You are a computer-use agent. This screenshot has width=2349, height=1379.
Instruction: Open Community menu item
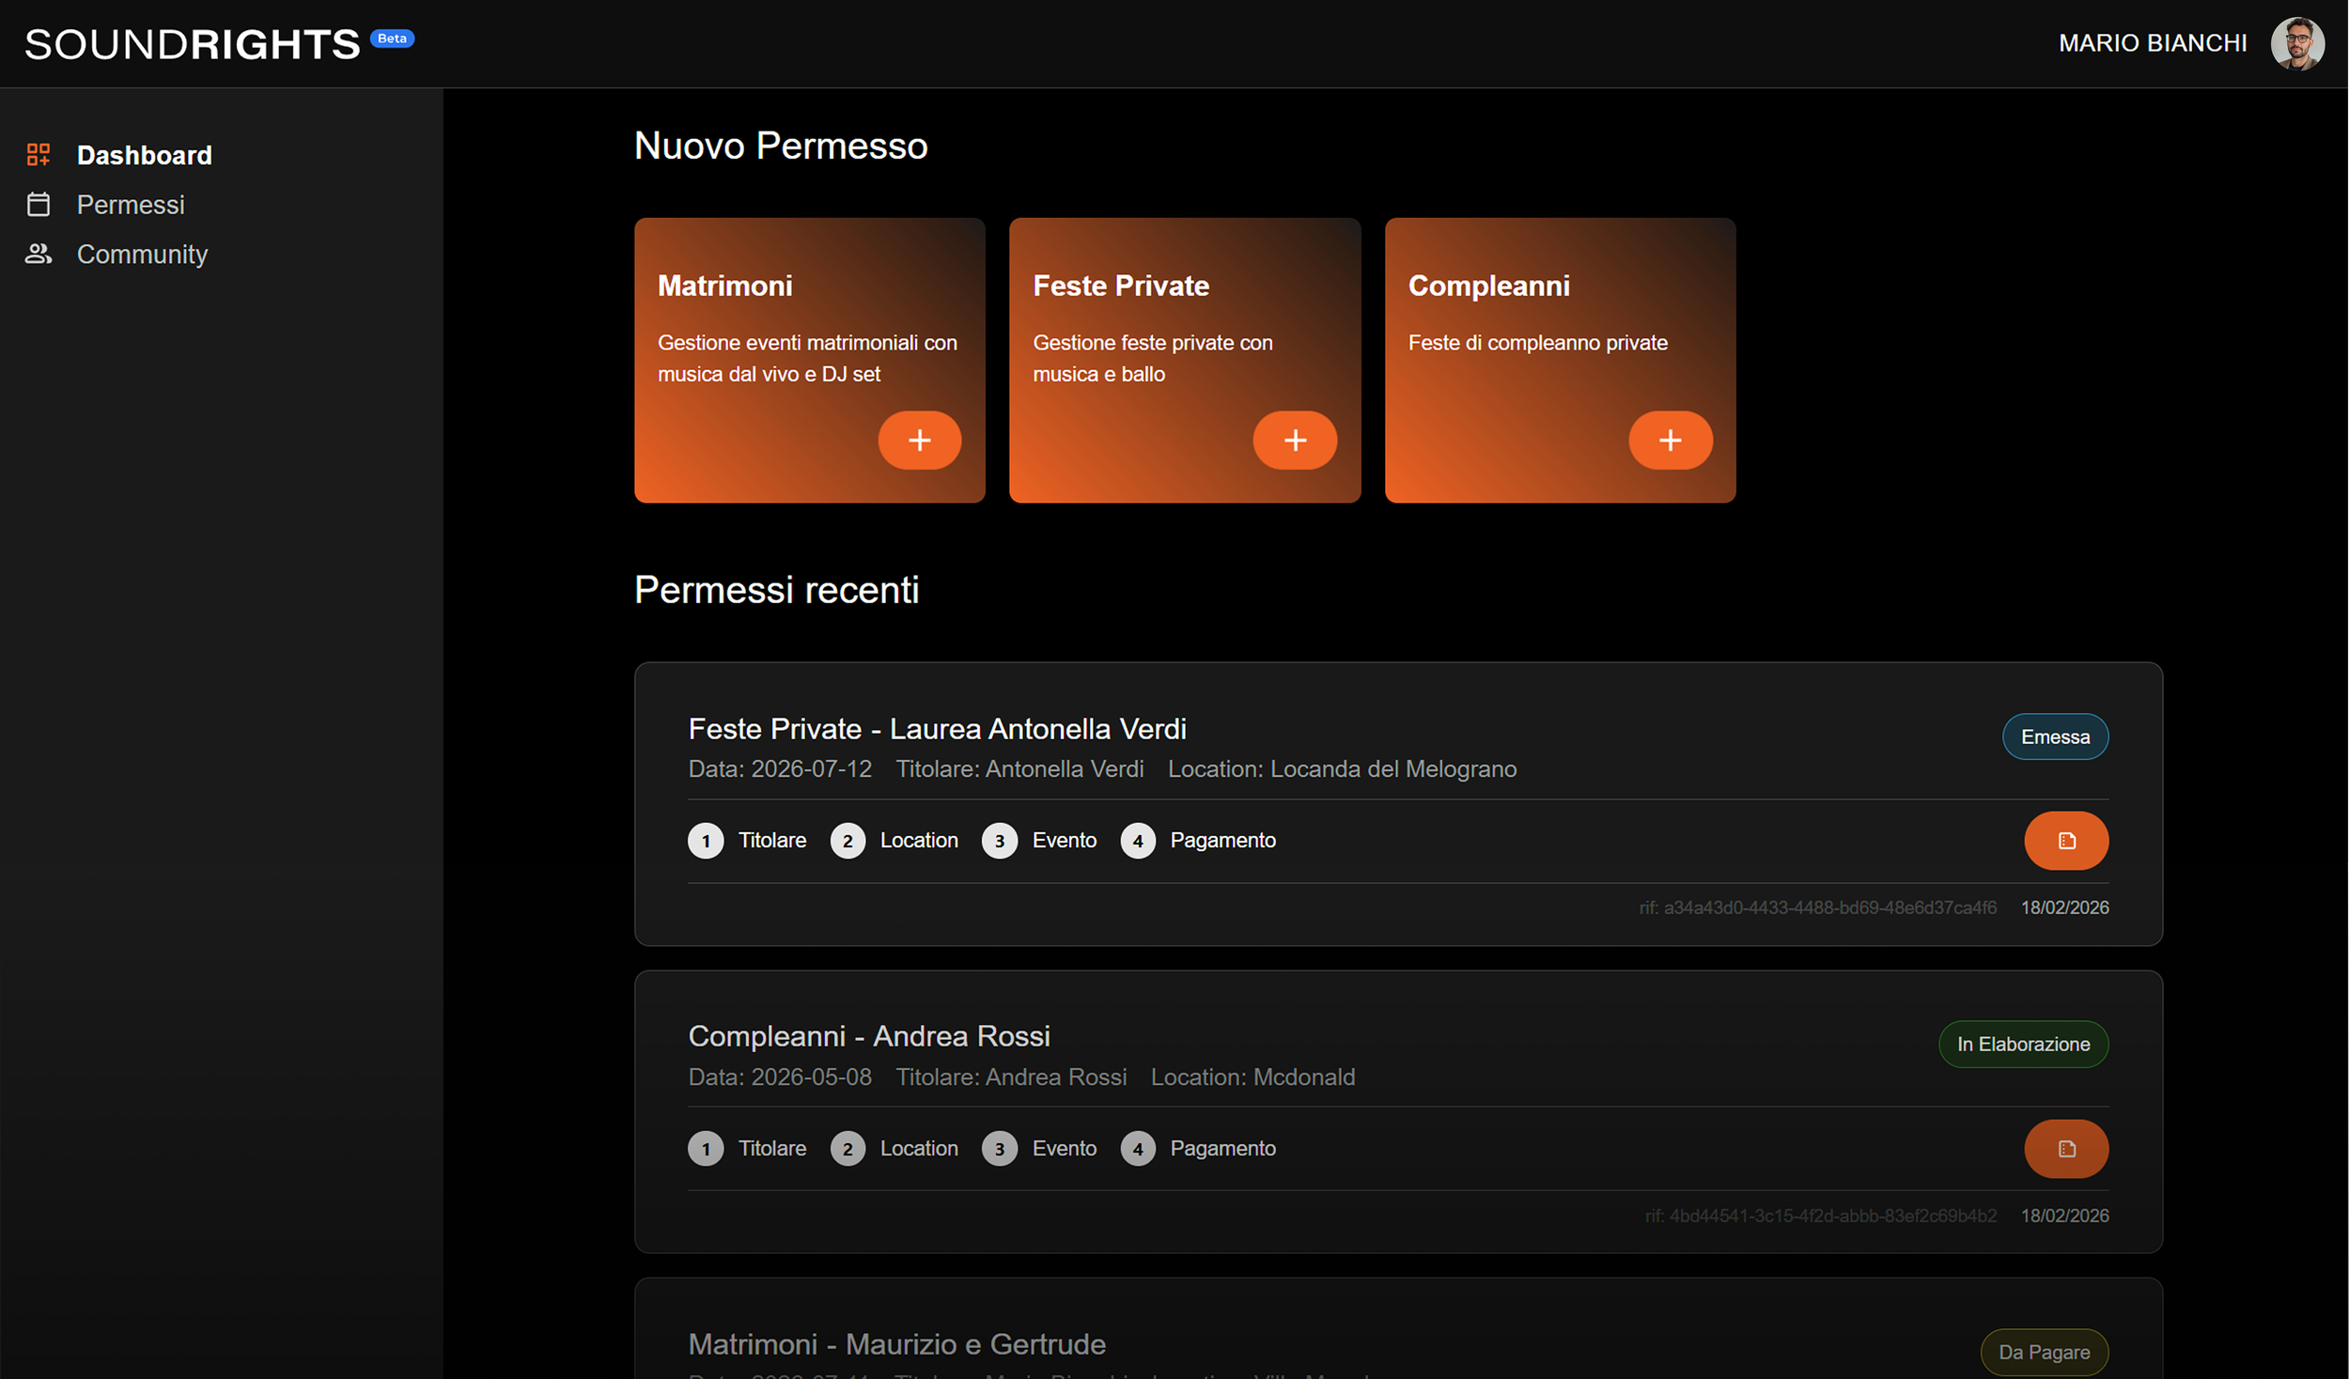click(142, 254)
